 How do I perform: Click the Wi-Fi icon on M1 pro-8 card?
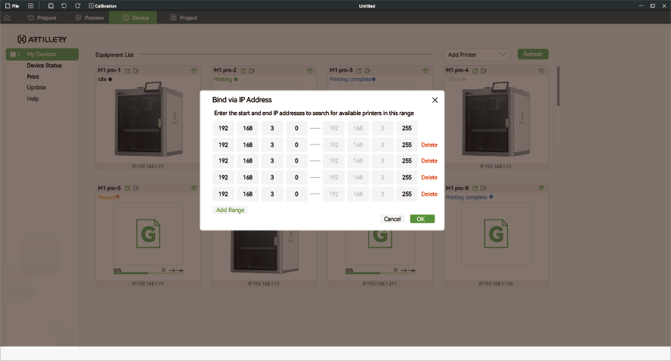point(541,188)
